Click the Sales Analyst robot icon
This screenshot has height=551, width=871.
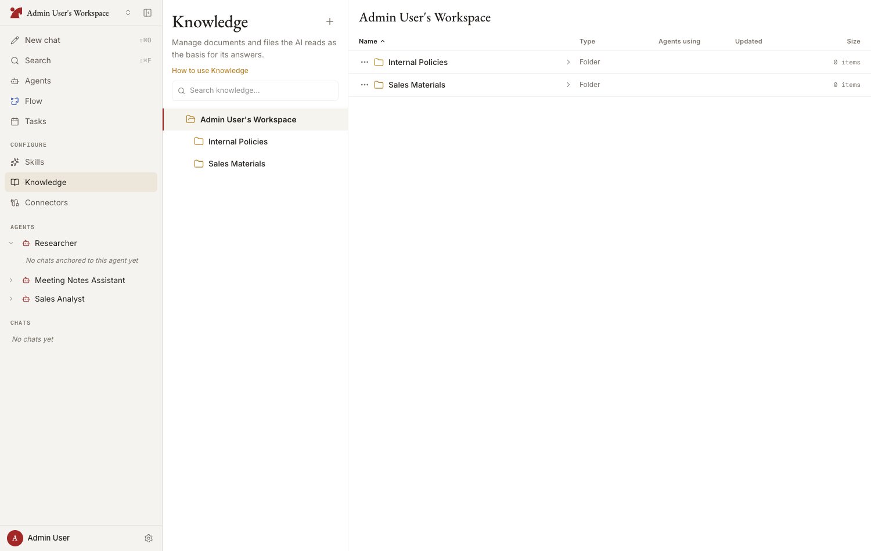[26, 299]
